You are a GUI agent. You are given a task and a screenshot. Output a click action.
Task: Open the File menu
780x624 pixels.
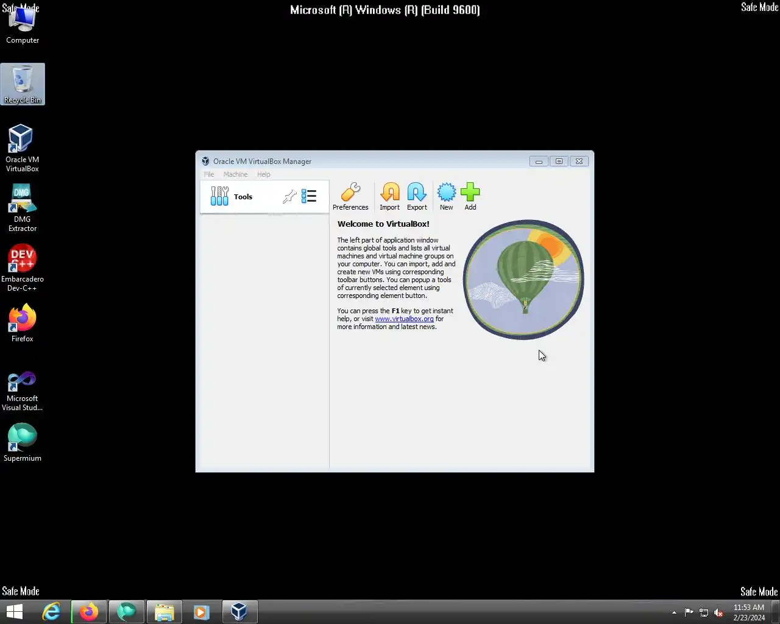click(x=209, y=174)
